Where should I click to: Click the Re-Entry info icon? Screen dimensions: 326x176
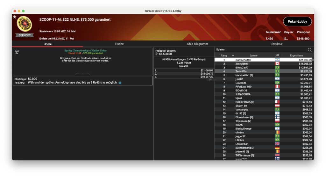(120, 83)
